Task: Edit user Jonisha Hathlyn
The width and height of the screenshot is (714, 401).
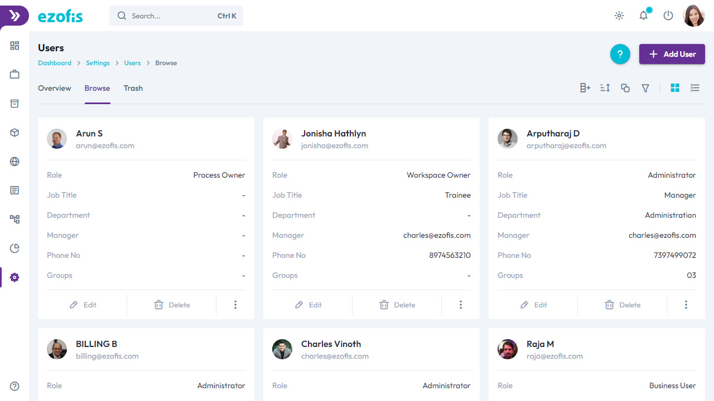Action: click(308, 305)
